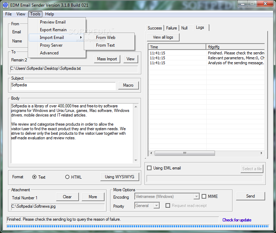The image size is (276, 233).
Task: Click the 'Total Number 1' label
Action: pyautogui.click(x=25, y=198)
